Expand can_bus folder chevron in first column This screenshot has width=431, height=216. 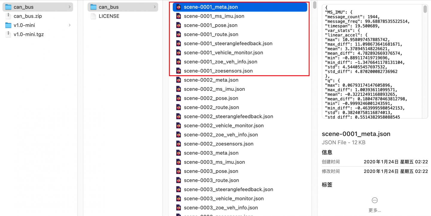(x=69, y=7)
